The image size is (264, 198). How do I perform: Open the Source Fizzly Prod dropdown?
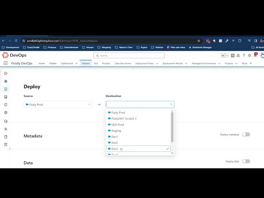58,104
